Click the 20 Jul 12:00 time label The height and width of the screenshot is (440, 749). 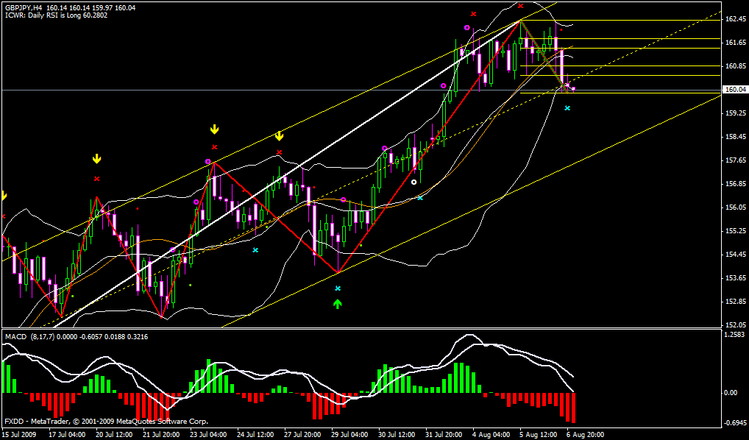114,435
